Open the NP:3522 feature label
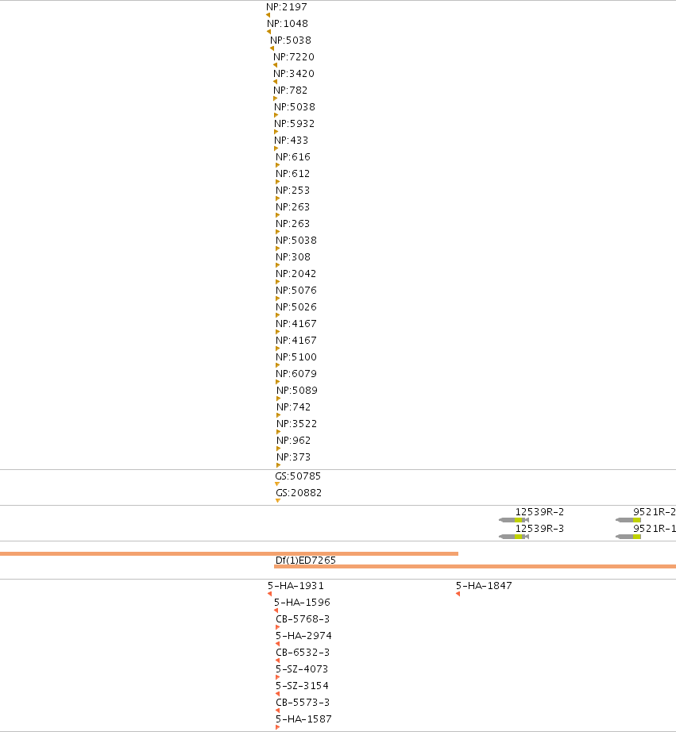This screenshot has height=732, width=676. 296,424
